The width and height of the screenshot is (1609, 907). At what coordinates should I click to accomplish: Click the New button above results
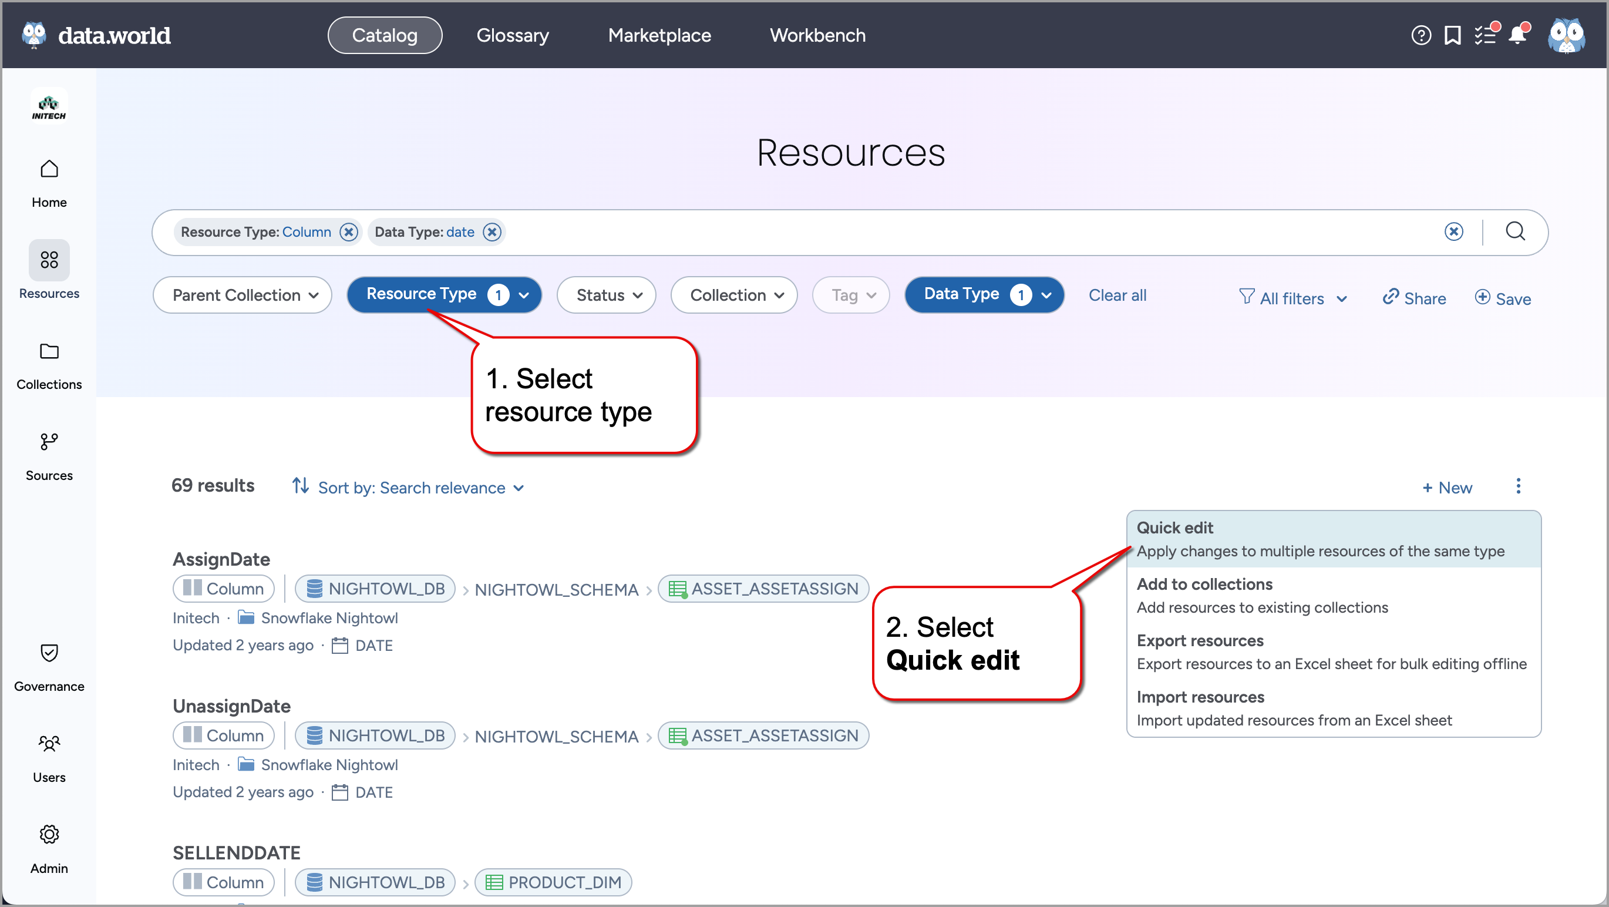point(1448,487)
